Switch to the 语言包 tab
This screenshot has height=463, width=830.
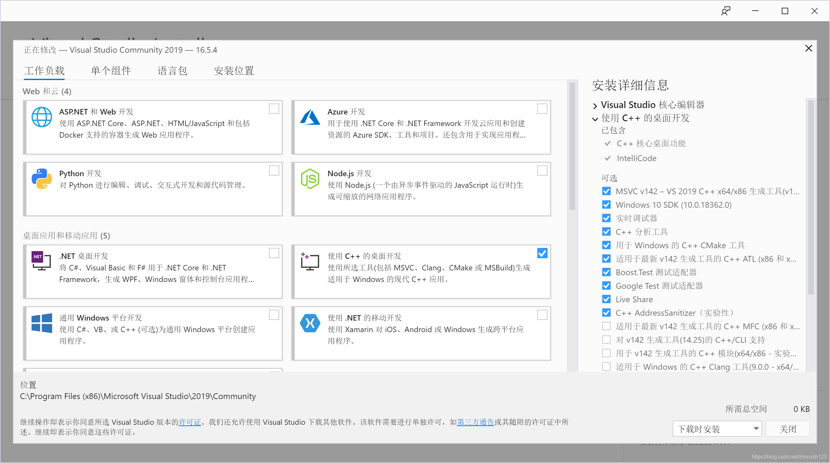[x=172, y=70]
